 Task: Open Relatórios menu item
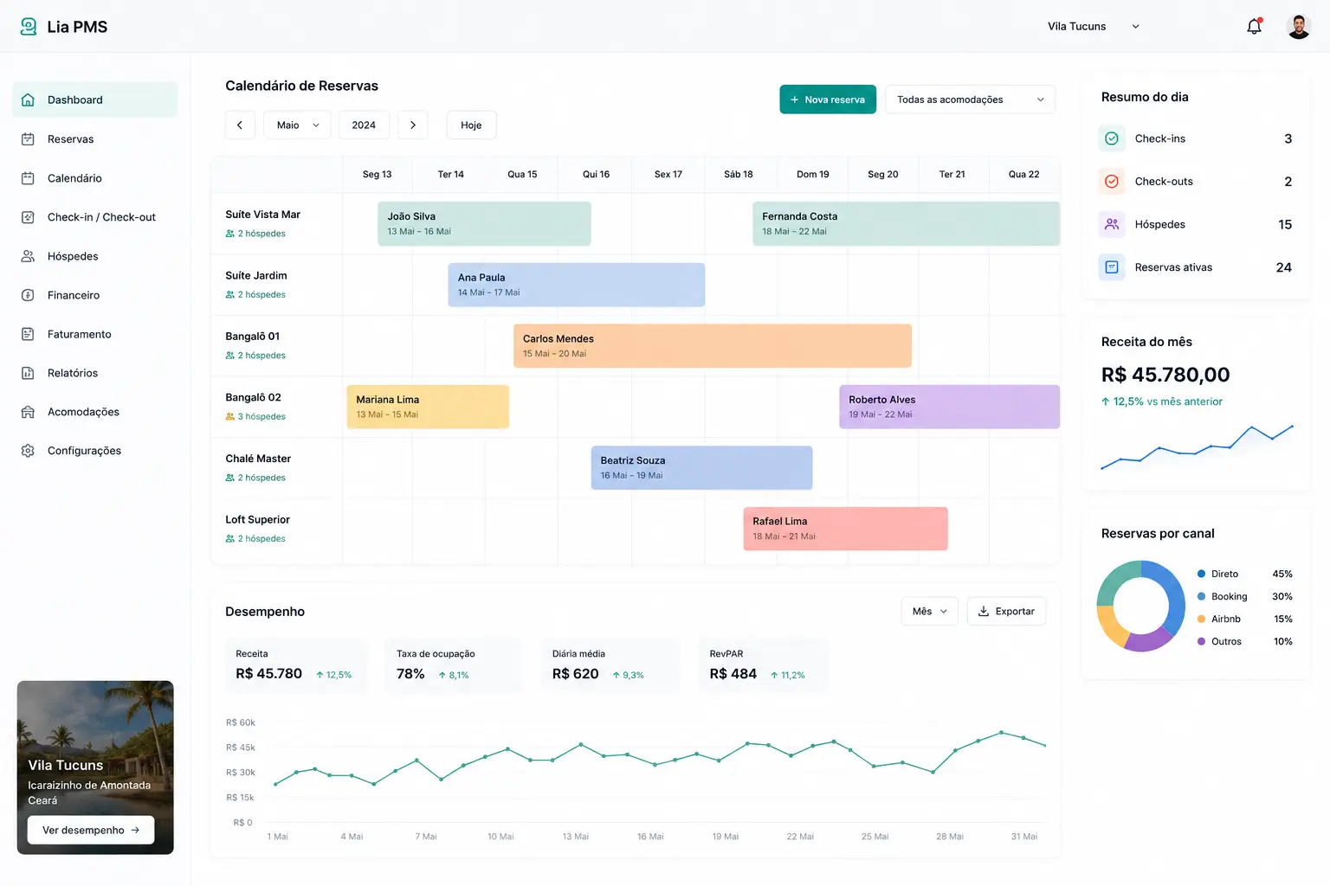tap(95, 373)
